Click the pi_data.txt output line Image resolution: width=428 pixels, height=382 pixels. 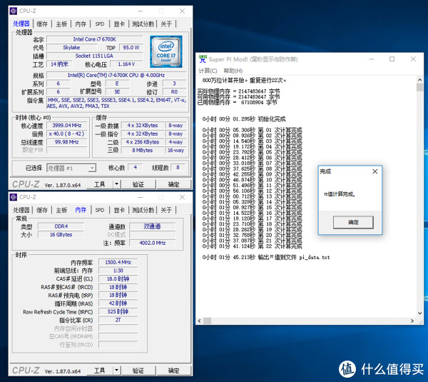(266, 257)
